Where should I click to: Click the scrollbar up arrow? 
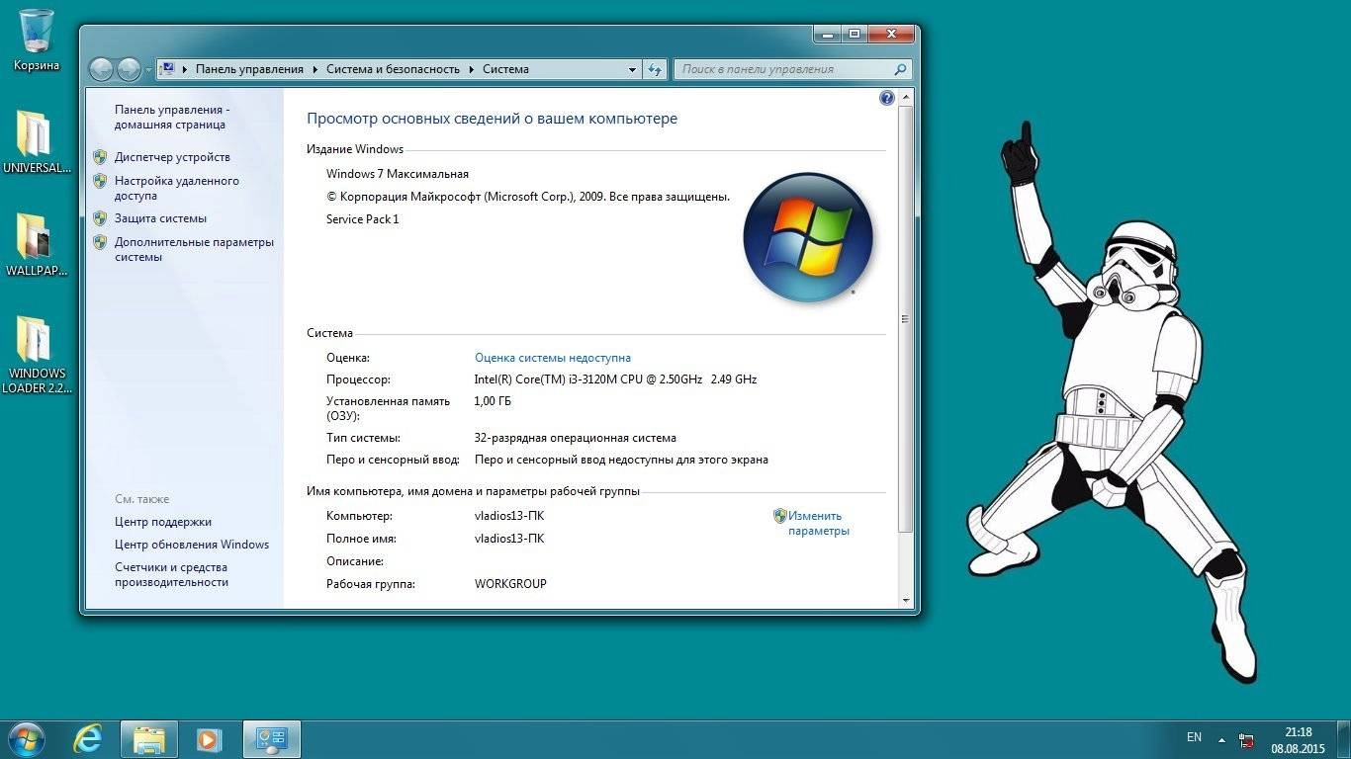click(x=906, y=98)
